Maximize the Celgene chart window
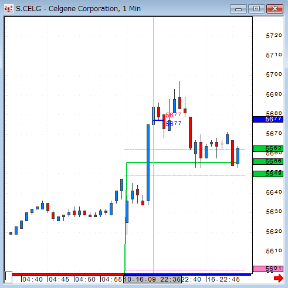Screen dimensions: 288x288 coord(256,9)
